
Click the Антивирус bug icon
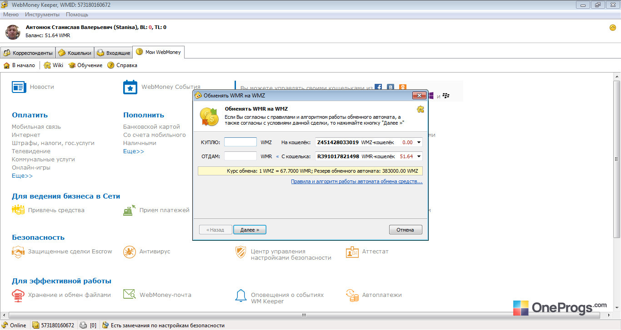click(130, 252)
